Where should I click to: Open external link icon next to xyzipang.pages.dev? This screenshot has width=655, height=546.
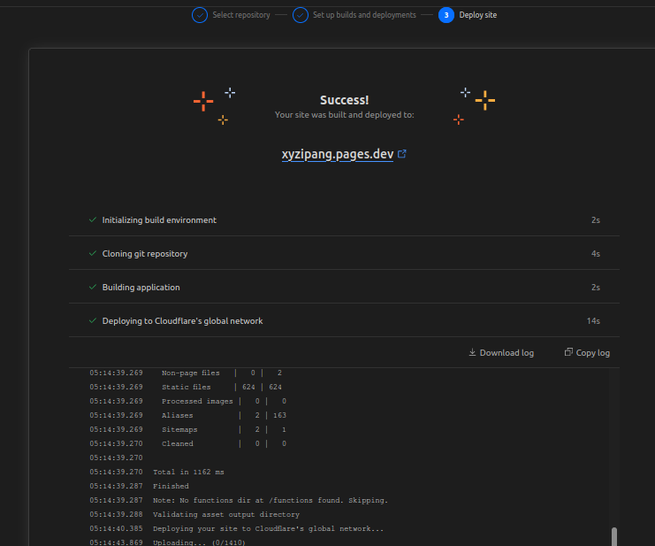coord(402,154)
